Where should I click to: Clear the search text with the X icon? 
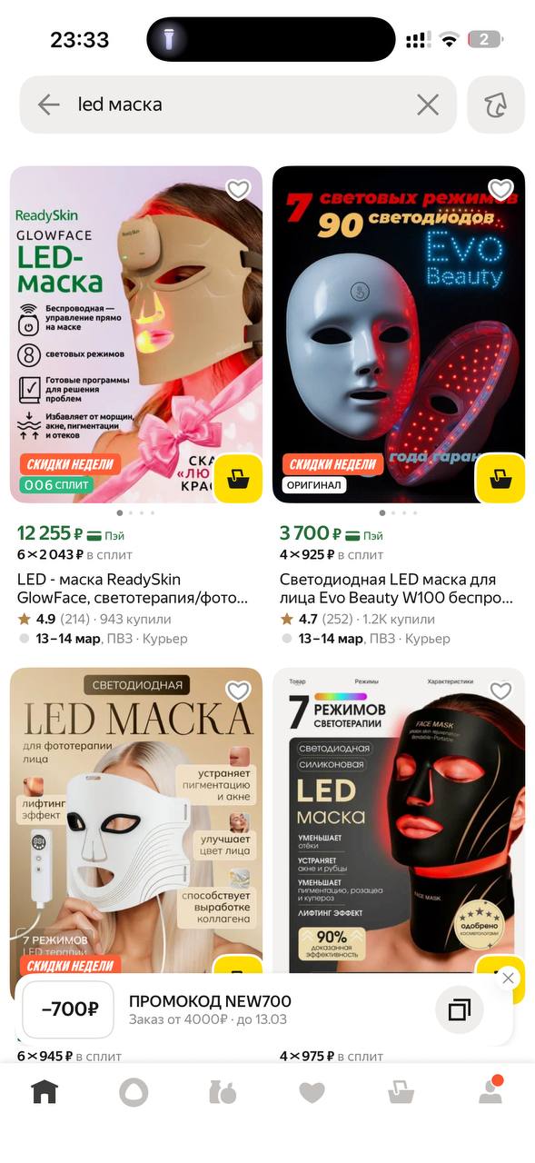click(428, 104)
